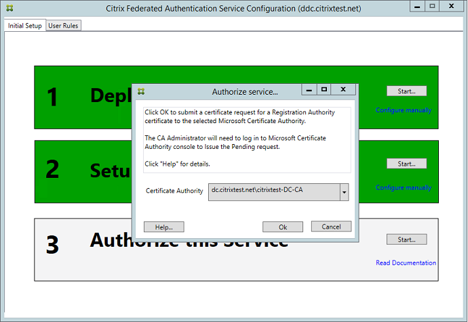The height and width of the screenshot is (322, 468).
Task: Close the Authorize service dialog
Action: (343, 89)
